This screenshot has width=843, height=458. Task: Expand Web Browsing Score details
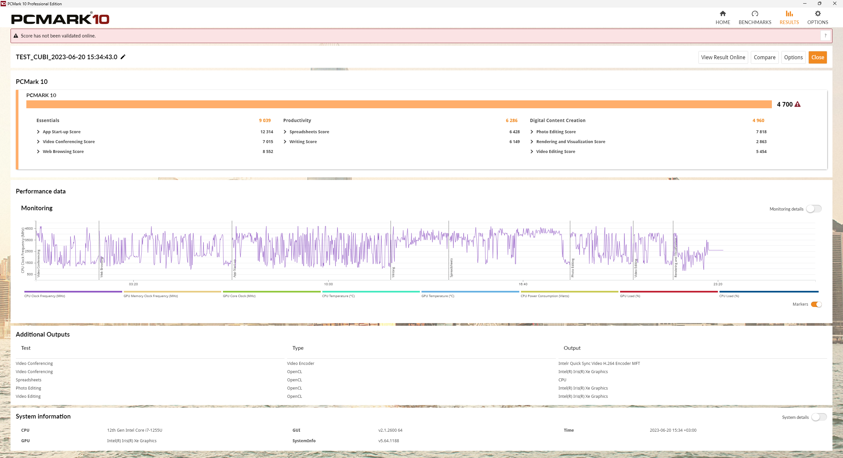[x=38, y=151]
